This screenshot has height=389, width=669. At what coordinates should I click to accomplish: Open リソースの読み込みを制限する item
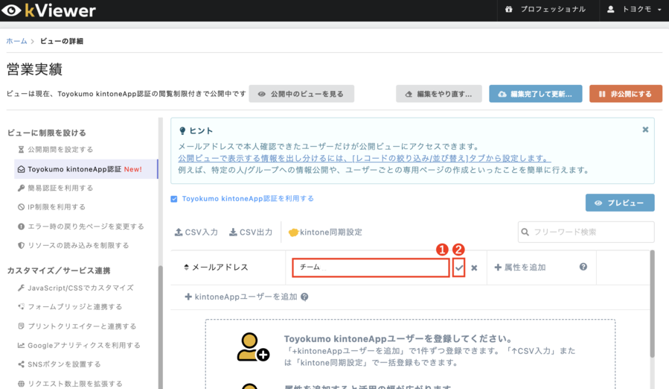point(73,245)
